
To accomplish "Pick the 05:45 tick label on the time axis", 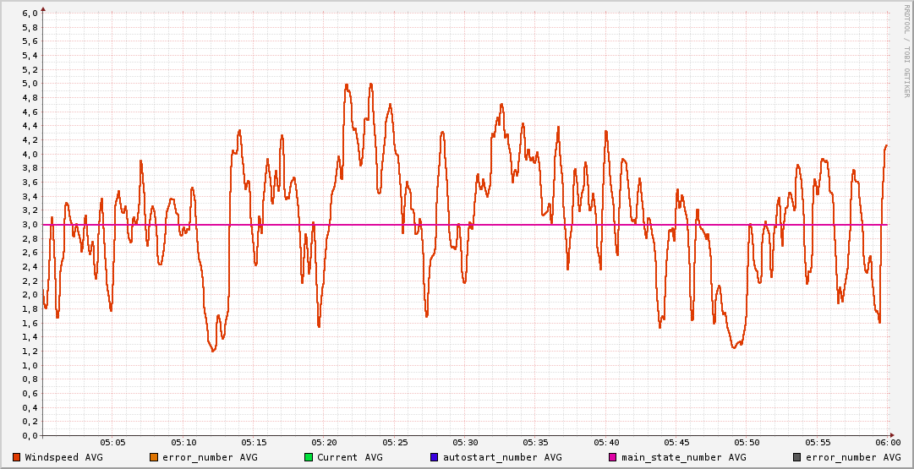I will click(676, 442).
